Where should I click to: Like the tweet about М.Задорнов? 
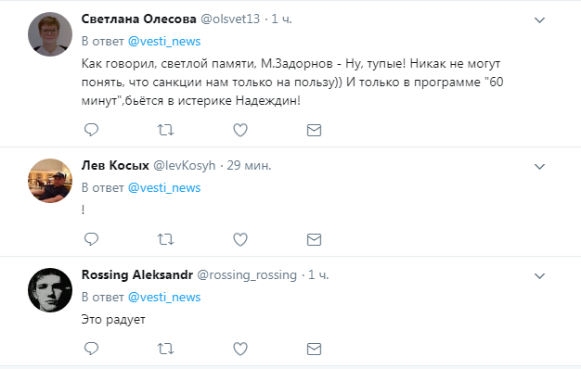(x=240, y=130)
